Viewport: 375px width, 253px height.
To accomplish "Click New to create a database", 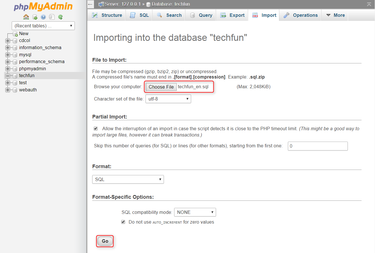I will (24, 34).
